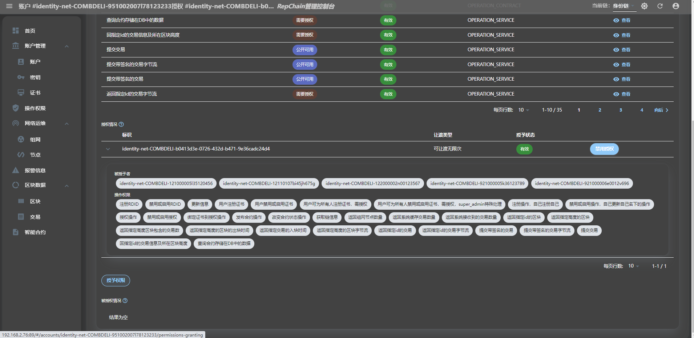694x338 pixels.
Task: Open the hamburger navigation menu
Action: (x=9, y=6)
